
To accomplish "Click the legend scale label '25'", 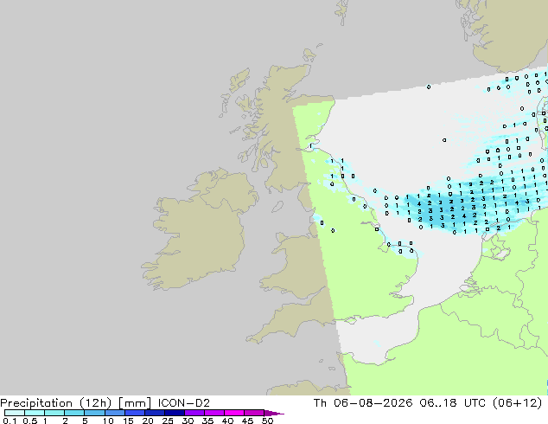I will coord(168,421).
